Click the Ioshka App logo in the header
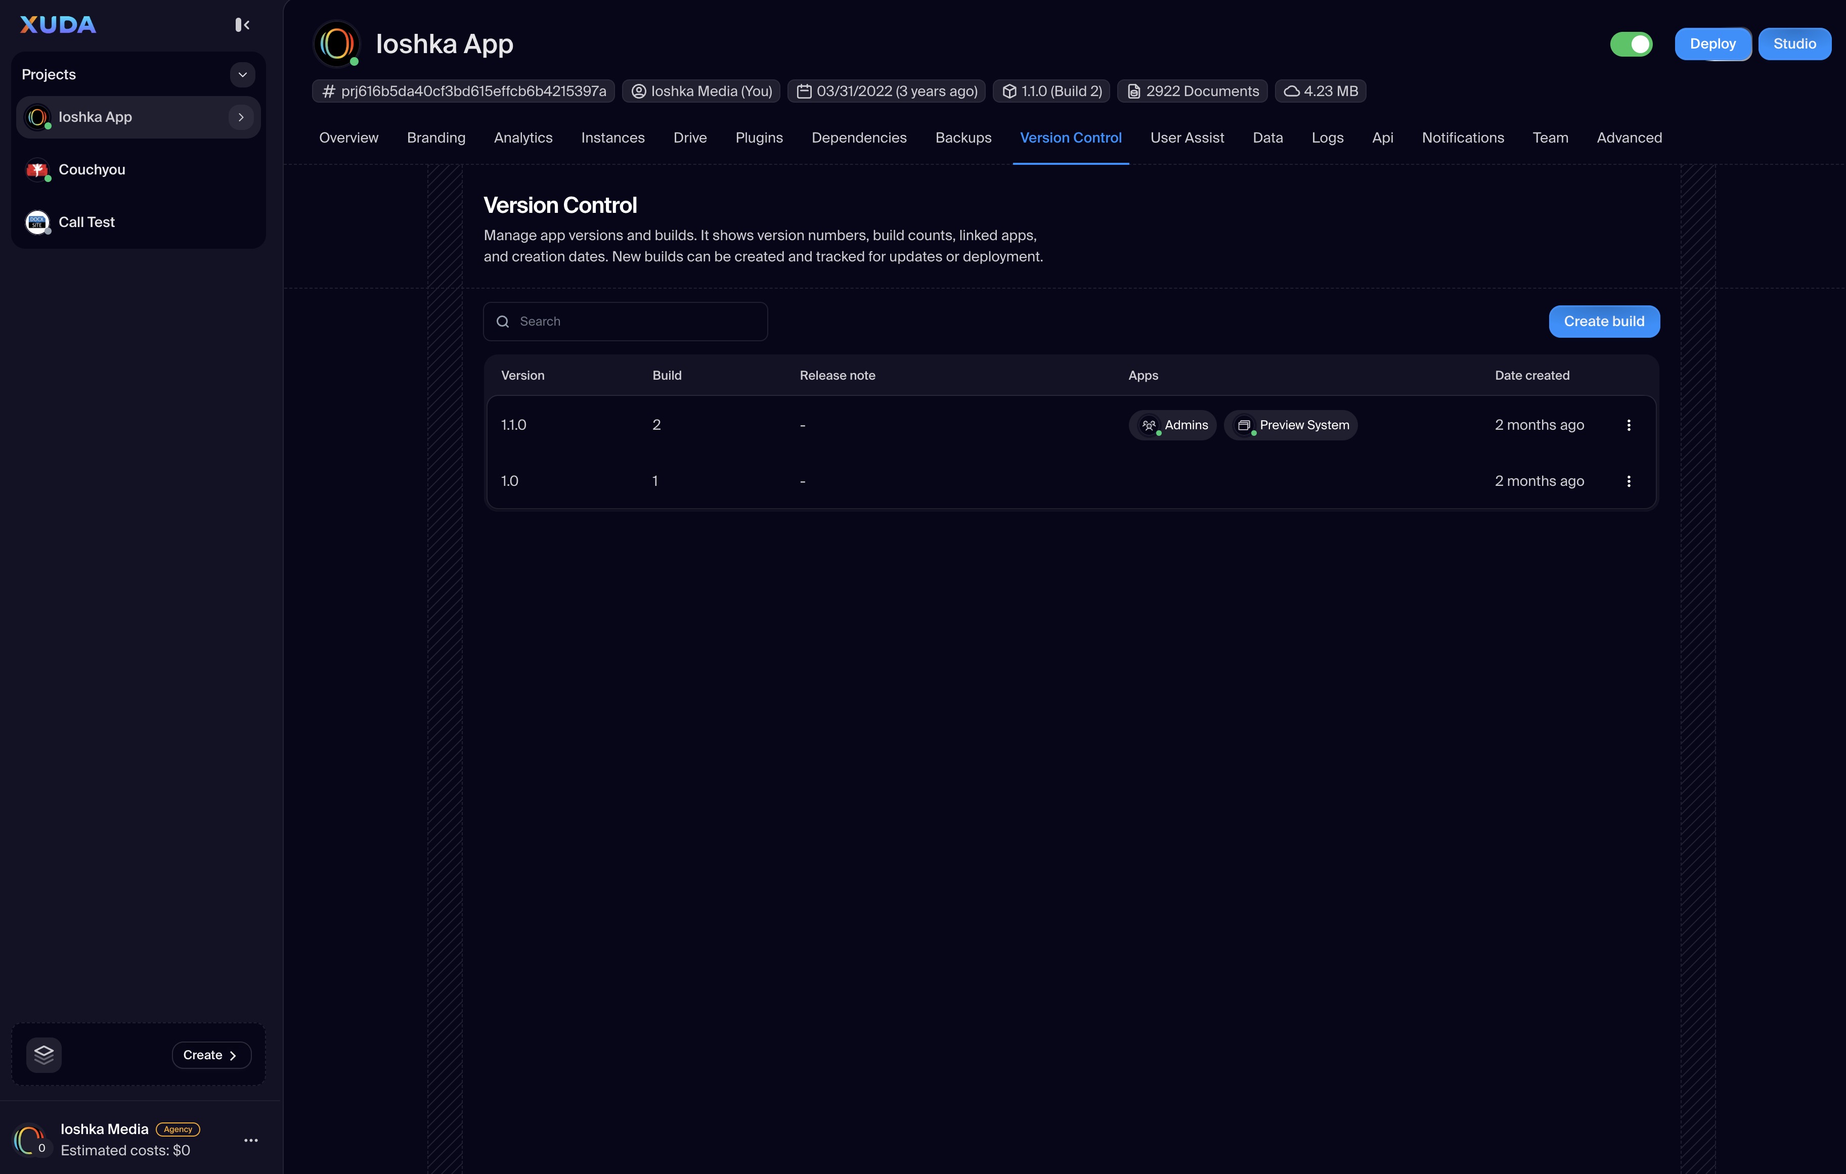 (336, 43)
